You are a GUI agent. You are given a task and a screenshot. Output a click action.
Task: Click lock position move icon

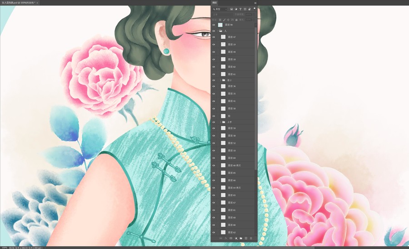click(x=228, y=20)
